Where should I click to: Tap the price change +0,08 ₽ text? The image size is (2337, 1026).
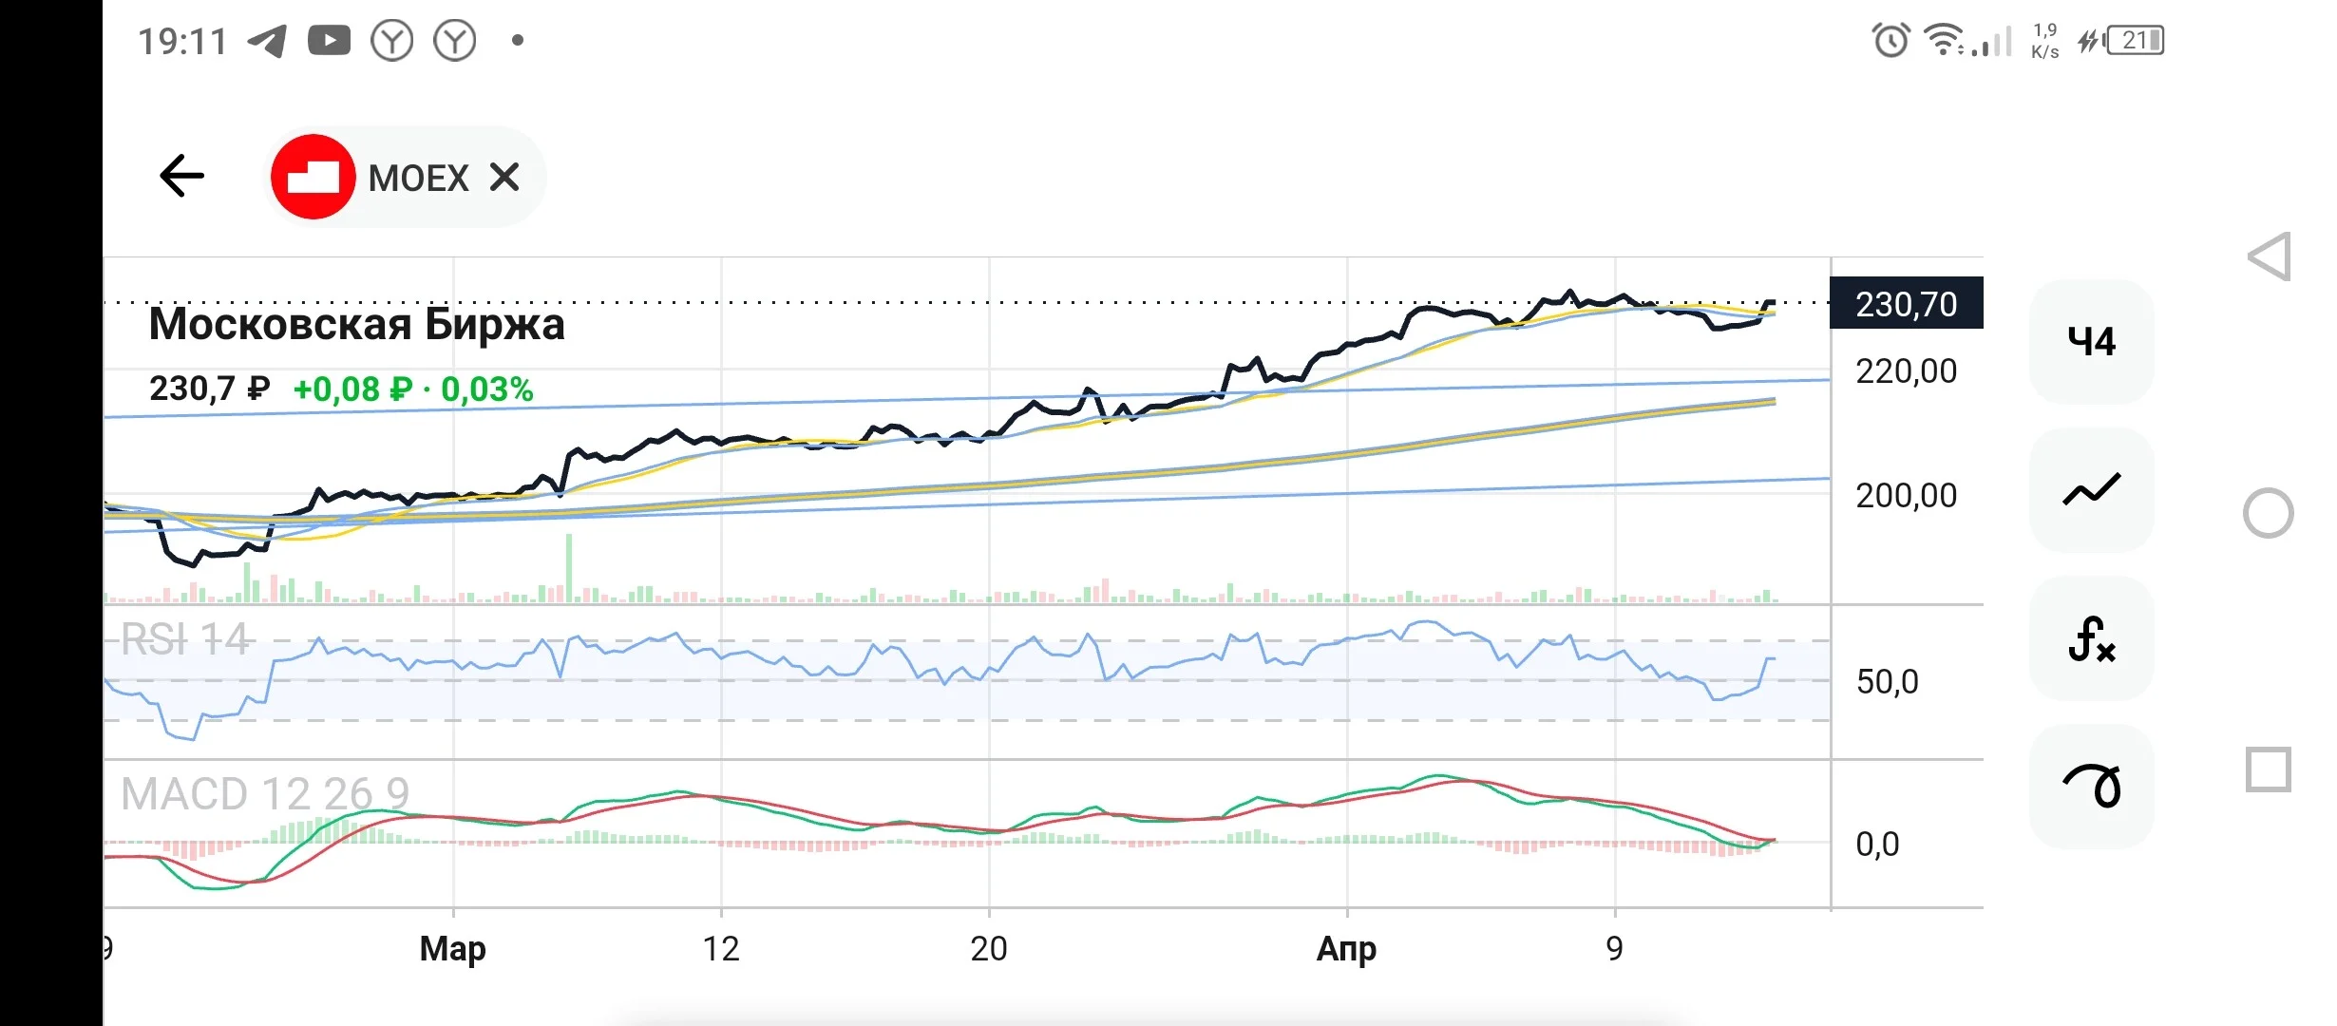352,389
